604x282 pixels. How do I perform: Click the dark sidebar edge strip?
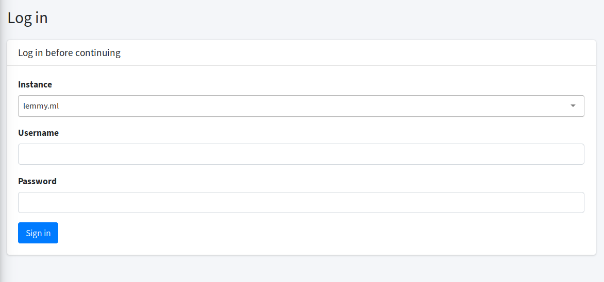coord(2,141)
